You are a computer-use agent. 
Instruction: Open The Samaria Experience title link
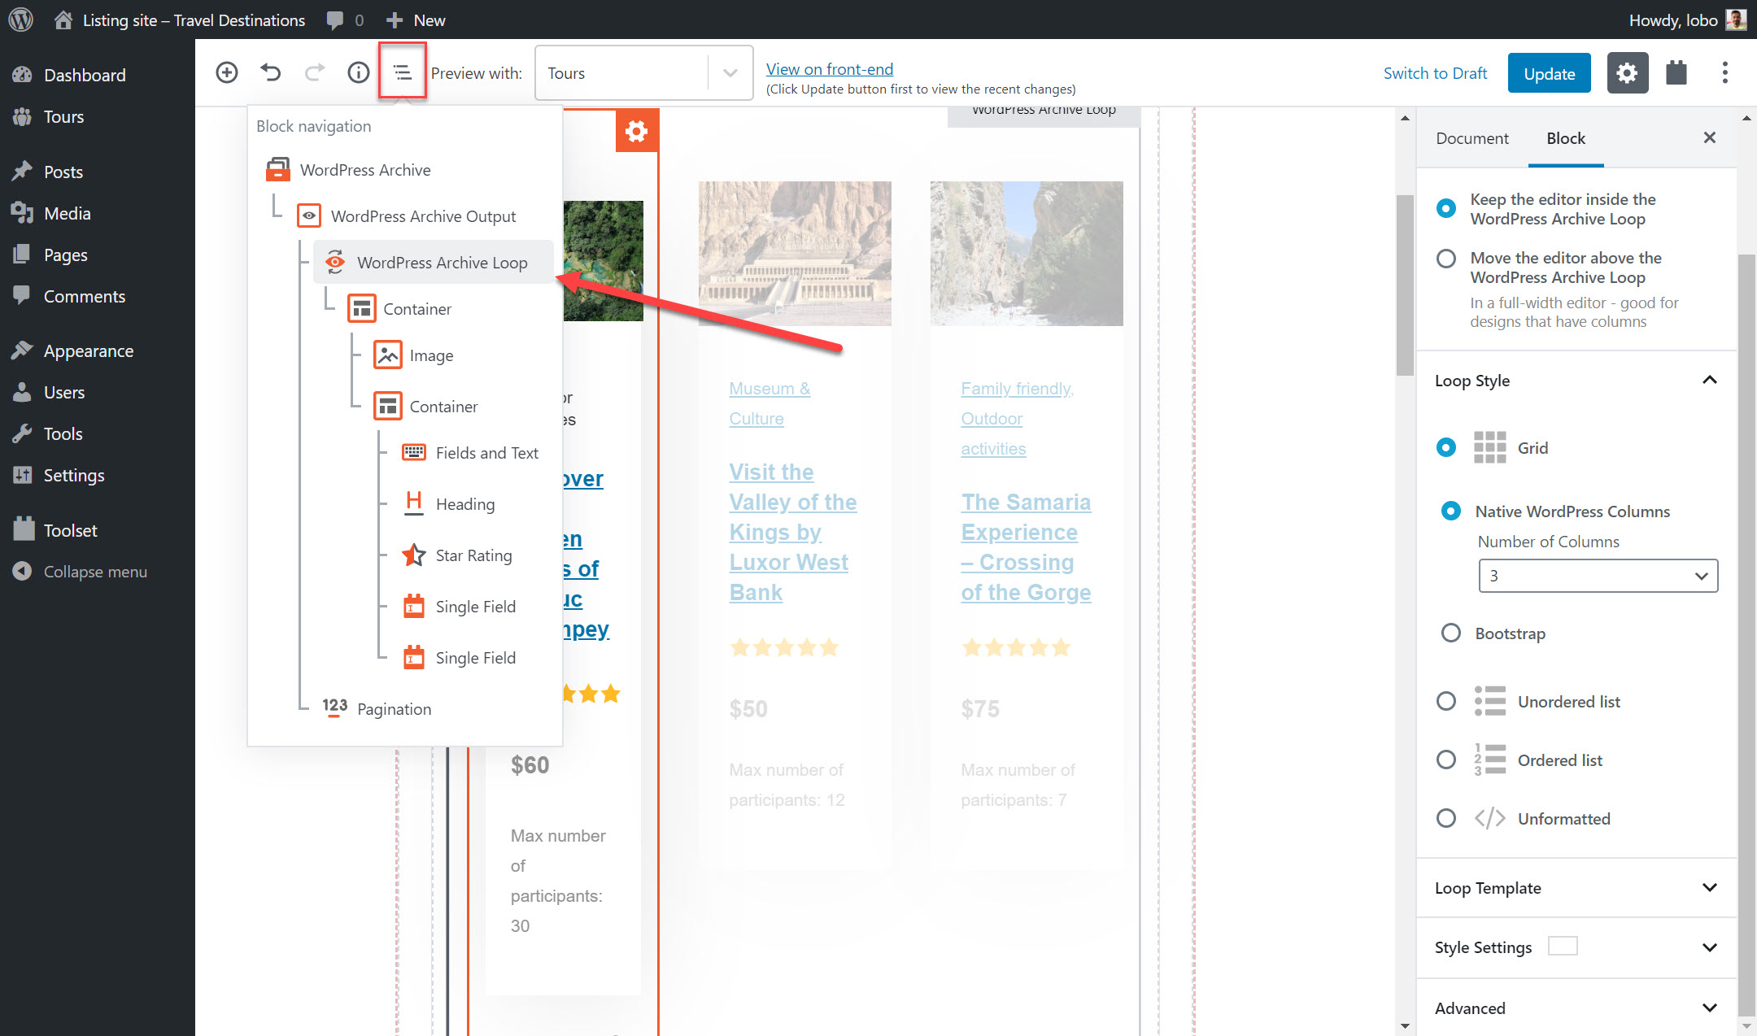pyautogui.click(x=1026, y=546)
